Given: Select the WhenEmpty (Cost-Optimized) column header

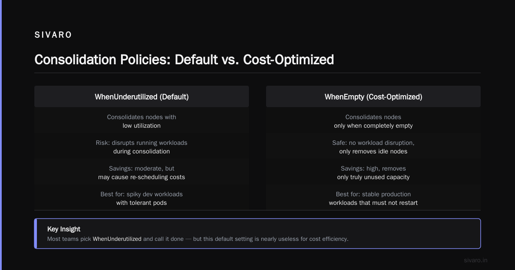Looking at the screenshot, I should 373,97.
